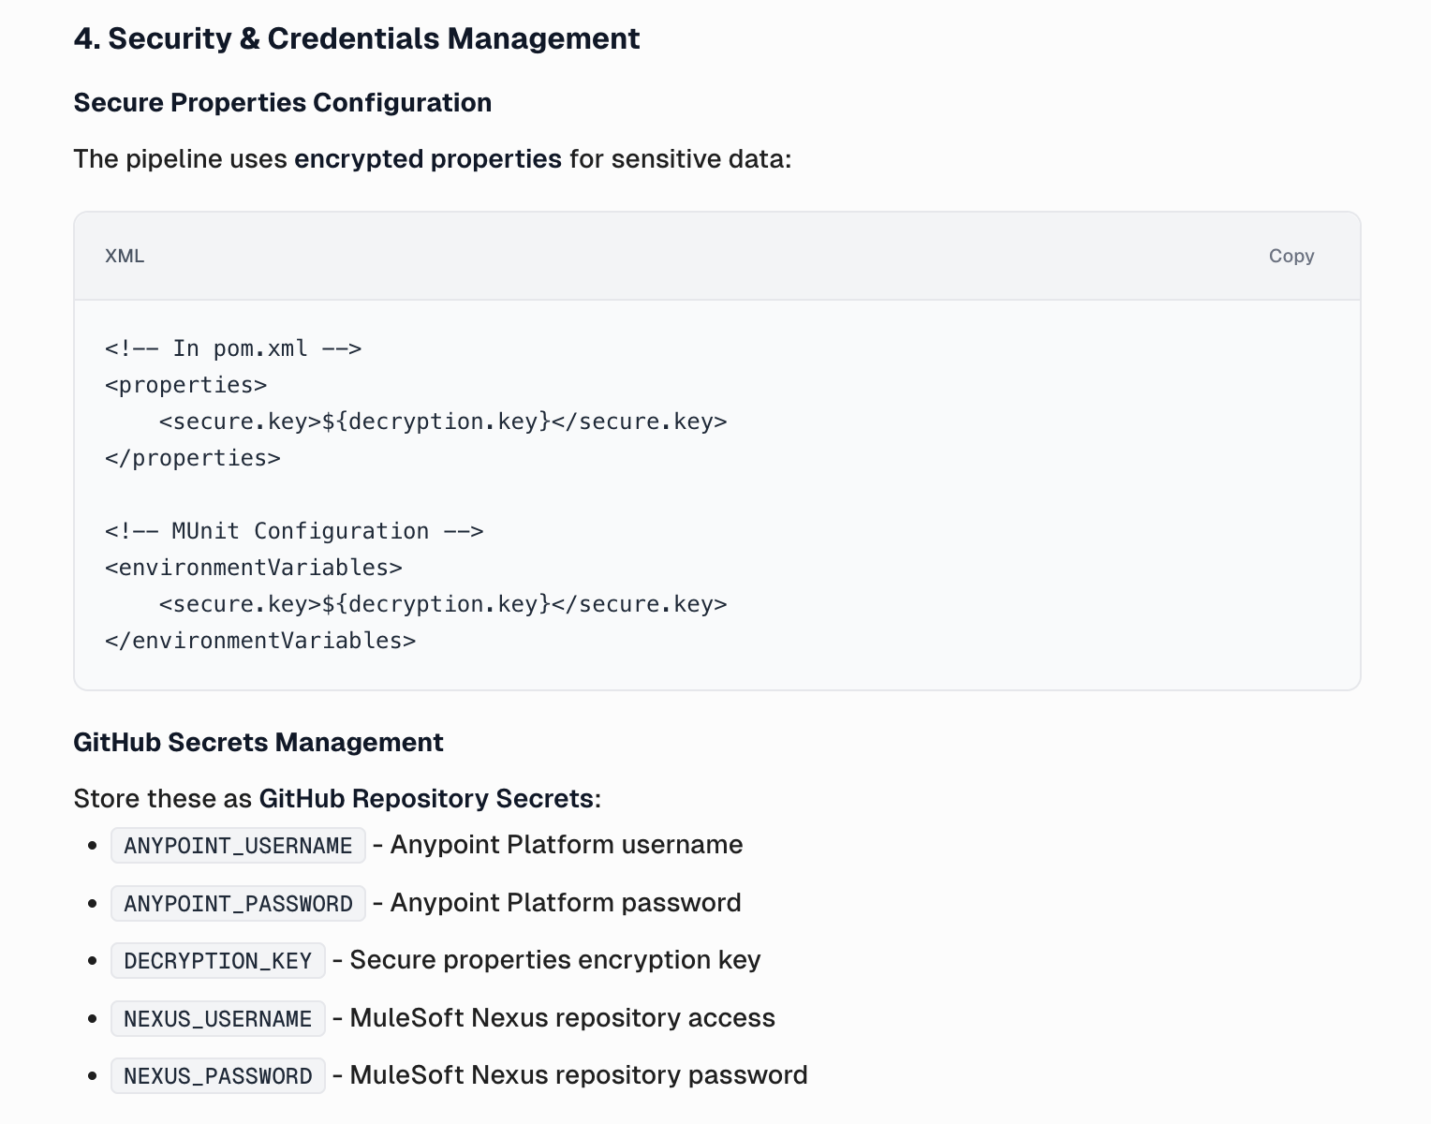The image size is (1431, 1124).
Task: Click the GitHub Secrets Management heading
Action: pos(258,742)
